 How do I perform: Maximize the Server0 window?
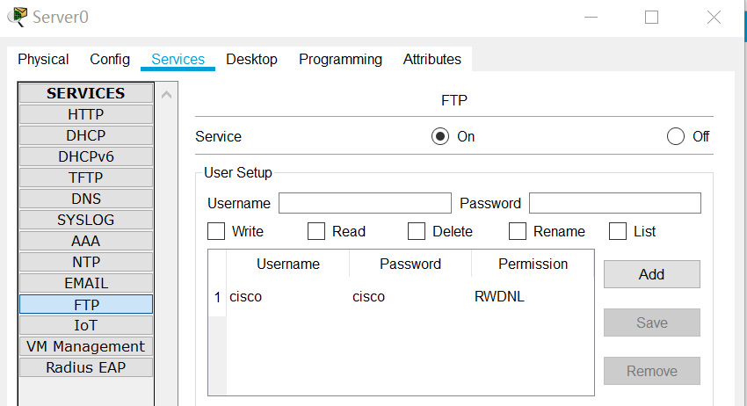(651, 18)
